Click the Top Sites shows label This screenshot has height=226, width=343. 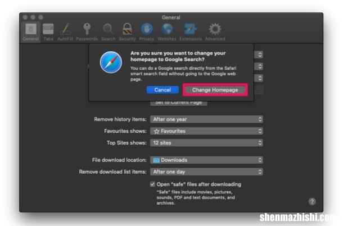(x=127, y=143)
